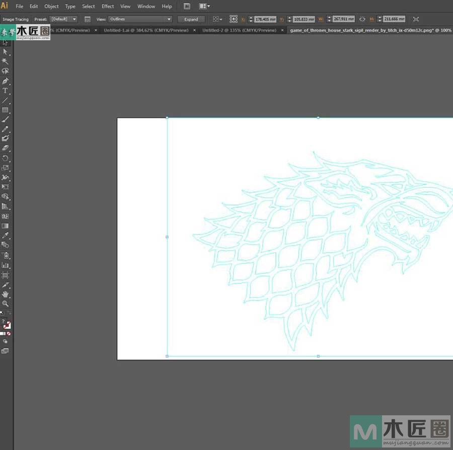Toggle constrain width and height proportions
453x450 pixels.
pyautogui.click(x=362, y=19)
